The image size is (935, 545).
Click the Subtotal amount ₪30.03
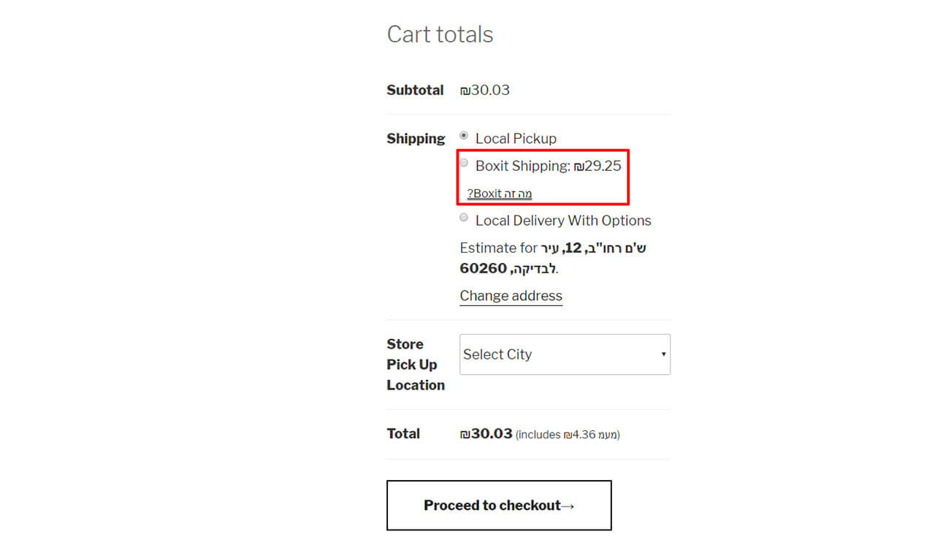point(485,91)
